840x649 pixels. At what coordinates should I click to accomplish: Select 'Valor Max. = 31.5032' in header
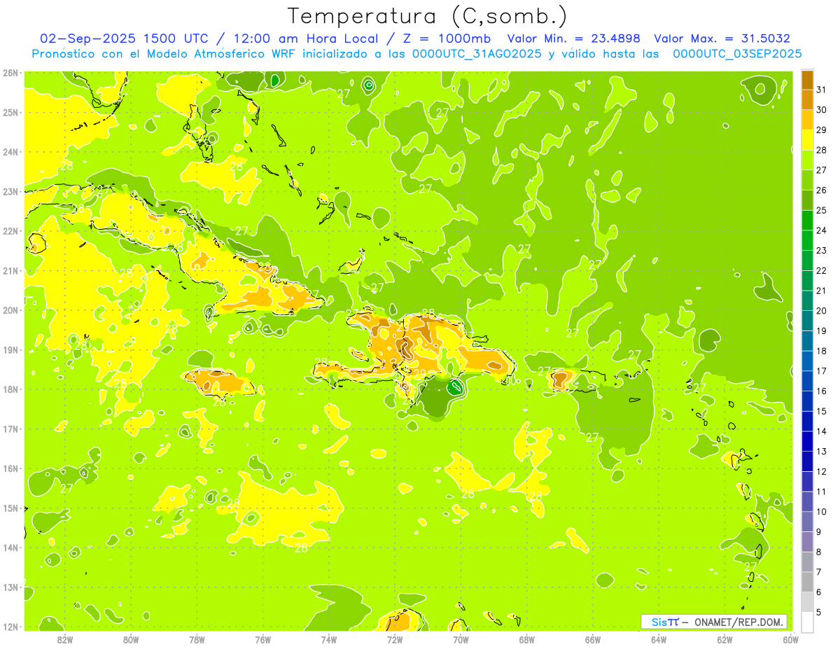(x=722, y=39)
